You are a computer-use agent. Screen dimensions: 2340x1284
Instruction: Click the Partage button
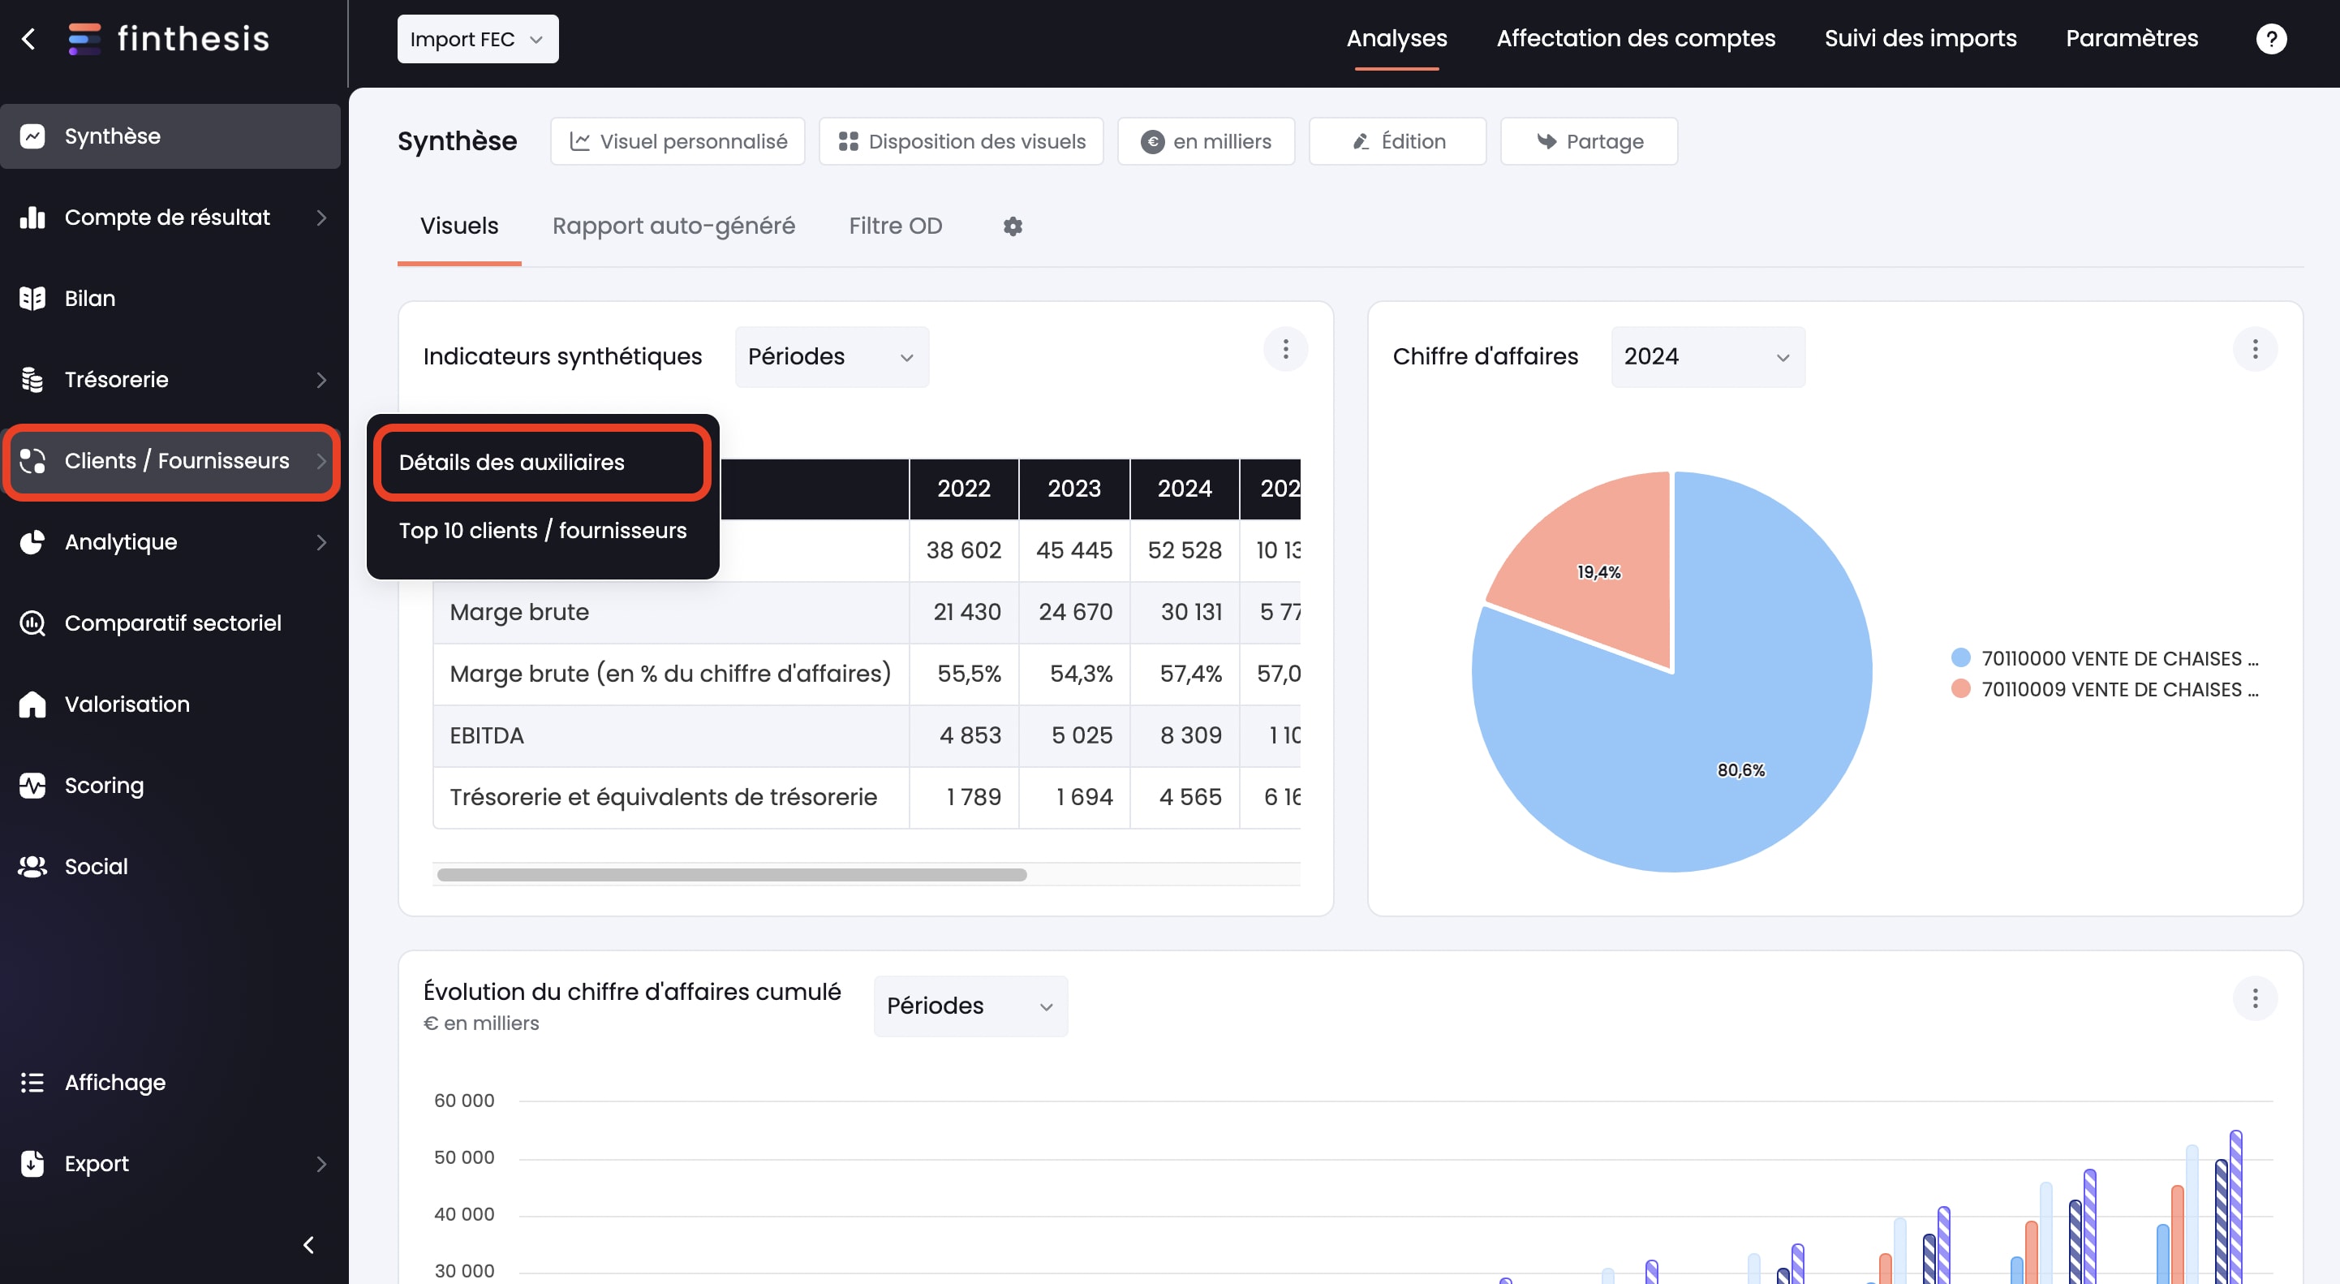click(x=1589, y=142)
